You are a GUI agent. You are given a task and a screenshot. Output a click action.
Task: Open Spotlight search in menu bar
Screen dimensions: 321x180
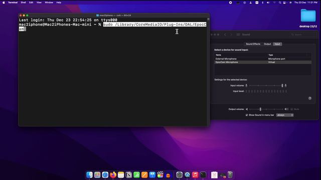pyautogui.click(x=280, y=2)
